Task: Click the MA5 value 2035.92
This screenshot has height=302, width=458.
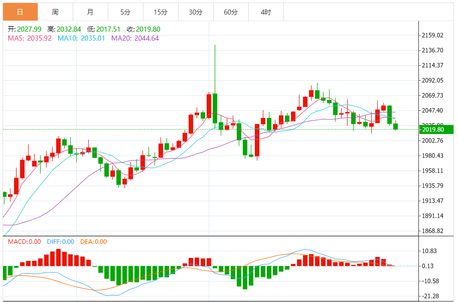Action: [x=40, y=38]
